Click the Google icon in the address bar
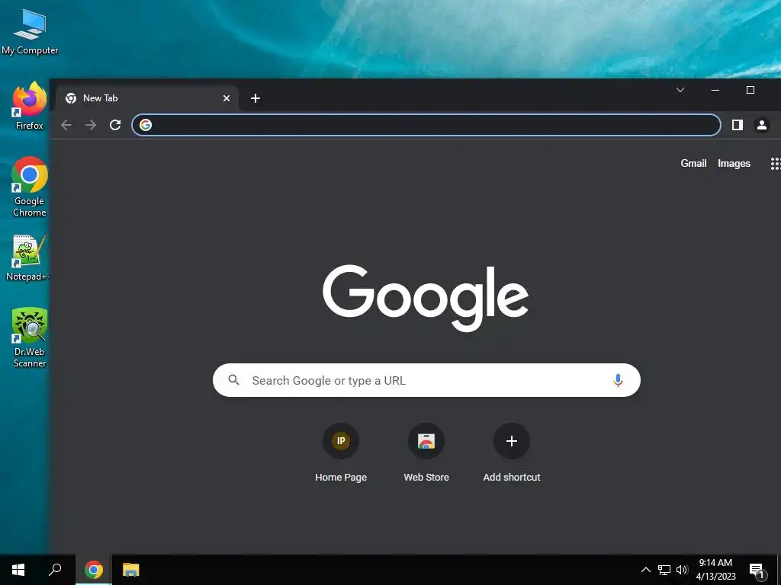The image size is (781, 585). point(146,125)
